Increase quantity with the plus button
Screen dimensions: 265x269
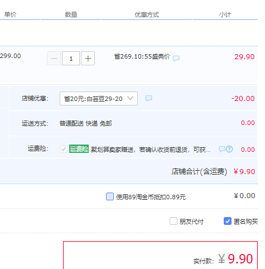[x=88, y=59]
